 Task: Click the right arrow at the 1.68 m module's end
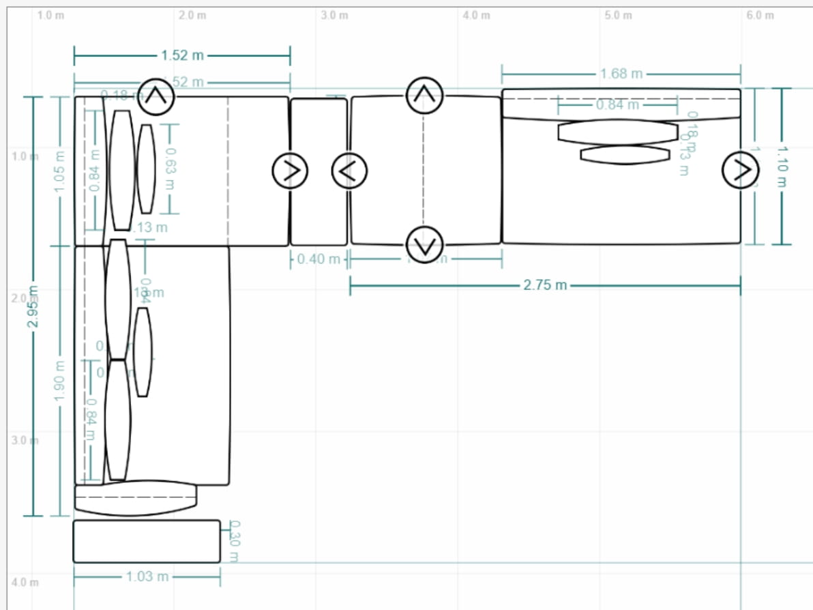click(x=741, y=170)
